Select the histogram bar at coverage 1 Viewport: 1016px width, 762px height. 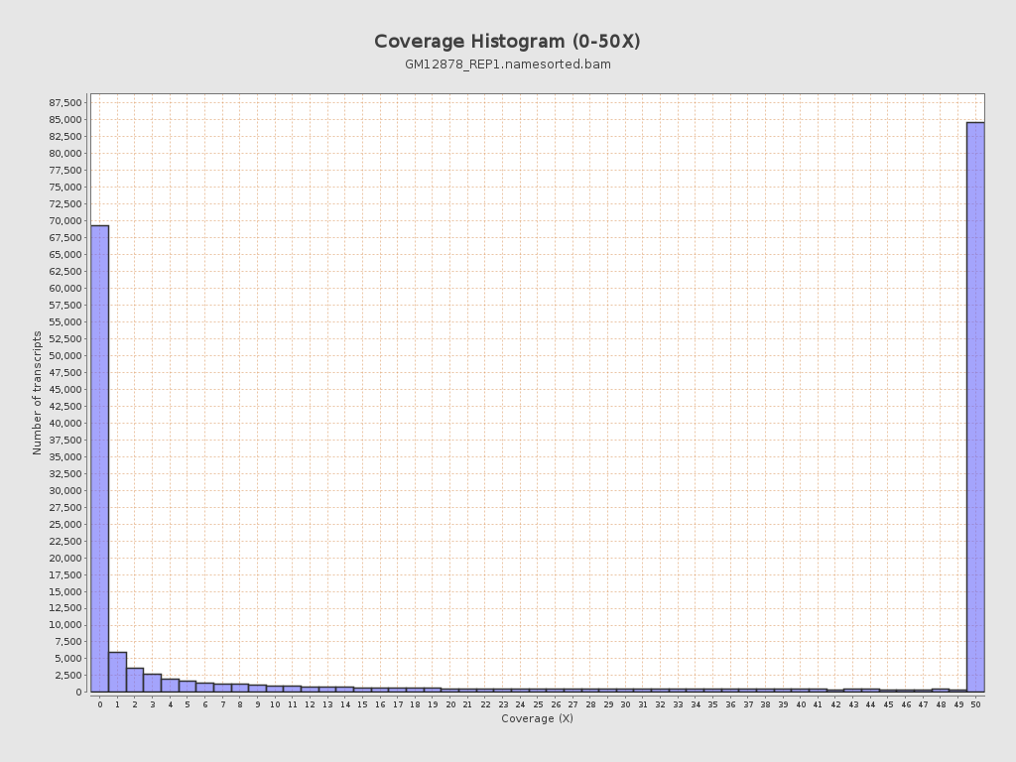pyautogui.click(x=117, y=673)
